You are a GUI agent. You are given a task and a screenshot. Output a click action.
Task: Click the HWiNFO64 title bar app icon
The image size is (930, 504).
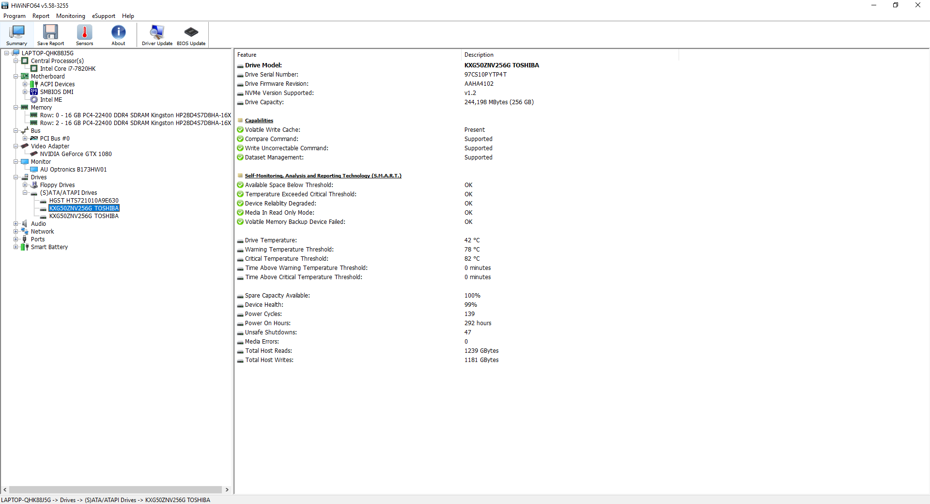[x=5, y=5]
